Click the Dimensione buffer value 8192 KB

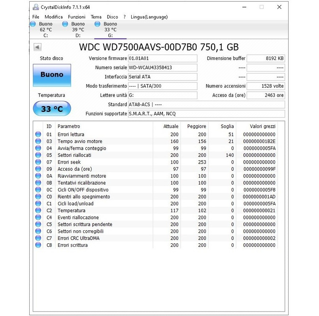[x=266, y=58]
